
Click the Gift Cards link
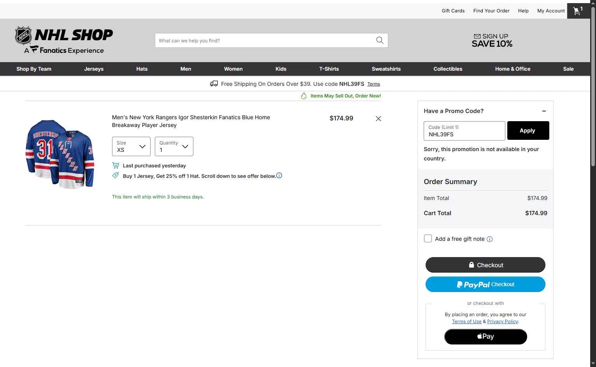[x=453, y=11]
